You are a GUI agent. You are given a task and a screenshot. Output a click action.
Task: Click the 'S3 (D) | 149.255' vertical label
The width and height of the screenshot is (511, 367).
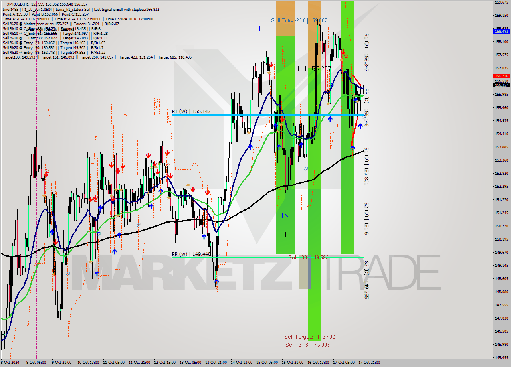(366, 280)
